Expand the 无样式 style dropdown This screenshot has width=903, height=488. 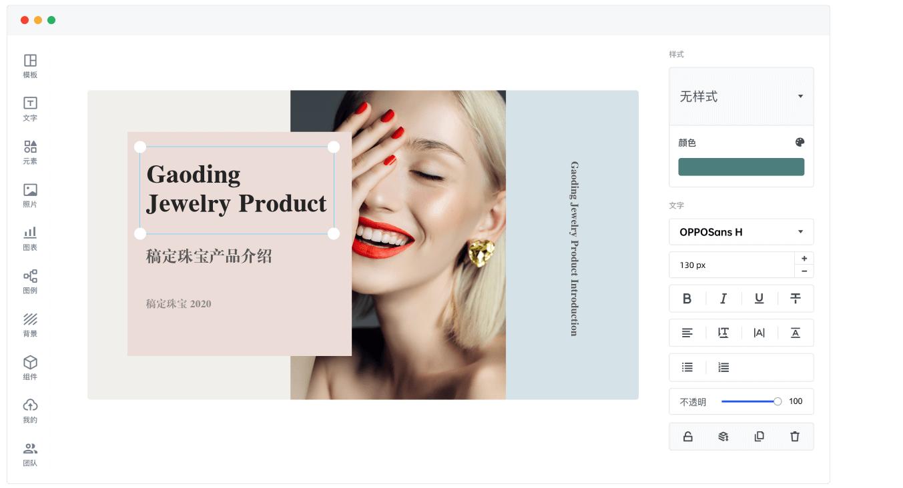click(741, 97)
